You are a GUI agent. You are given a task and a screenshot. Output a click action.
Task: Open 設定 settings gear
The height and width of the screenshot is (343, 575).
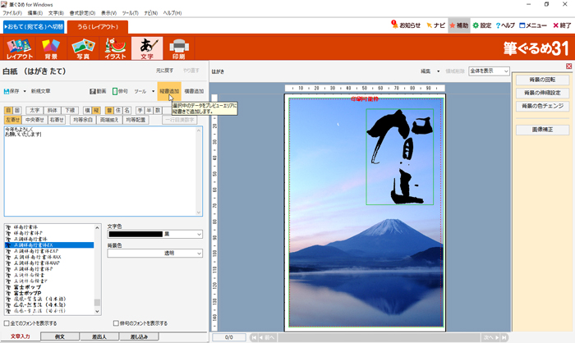(481, 25)
